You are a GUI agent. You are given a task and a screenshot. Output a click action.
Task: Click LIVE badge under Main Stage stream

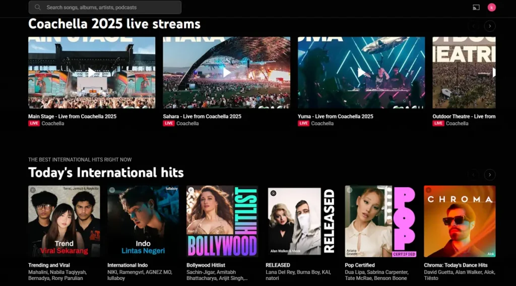[x=34, y=123]
